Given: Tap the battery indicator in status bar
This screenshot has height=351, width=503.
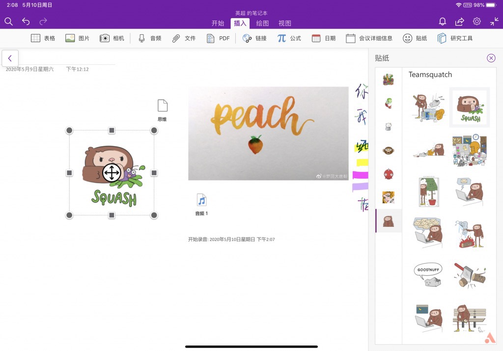Looking at the screenshot, I should (491, 5).
